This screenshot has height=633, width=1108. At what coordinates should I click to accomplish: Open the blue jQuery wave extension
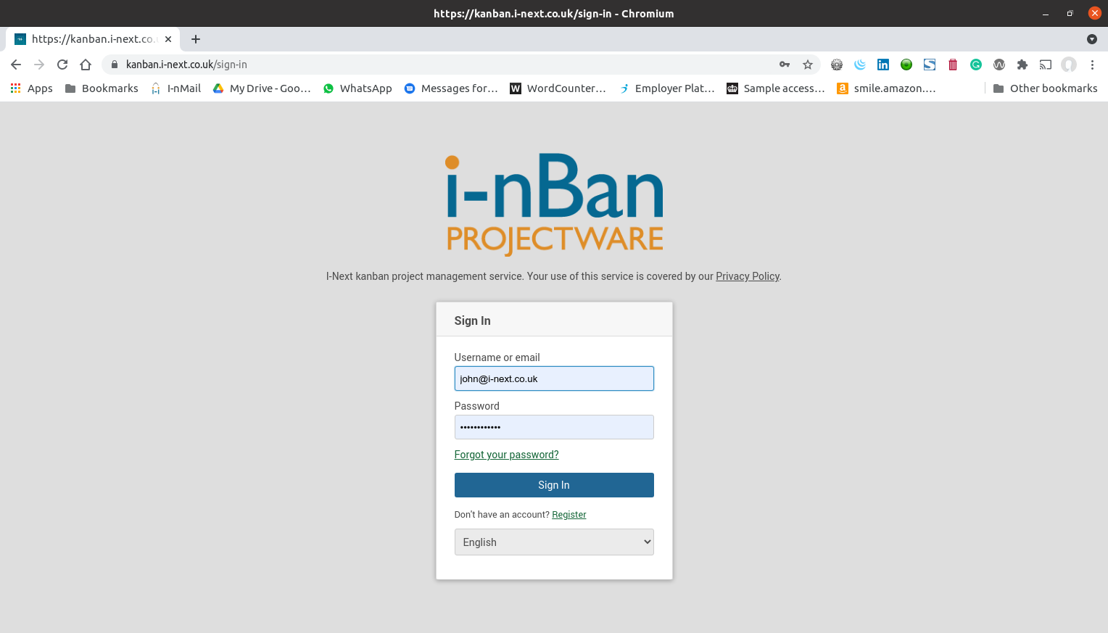pos(860,65)
